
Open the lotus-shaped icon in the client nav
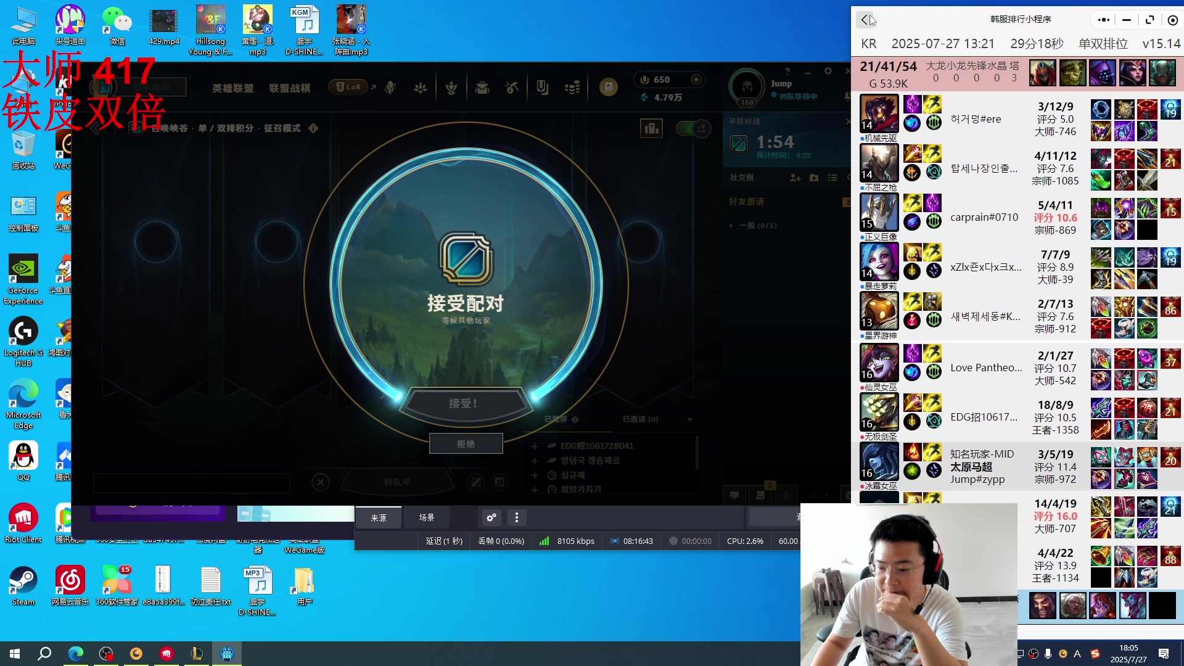point(421,88)
